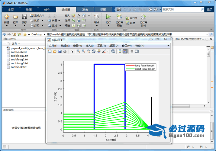Click Run and Advance (运行并前进) icon
216x151 pixels.
(x=119, y=17)
